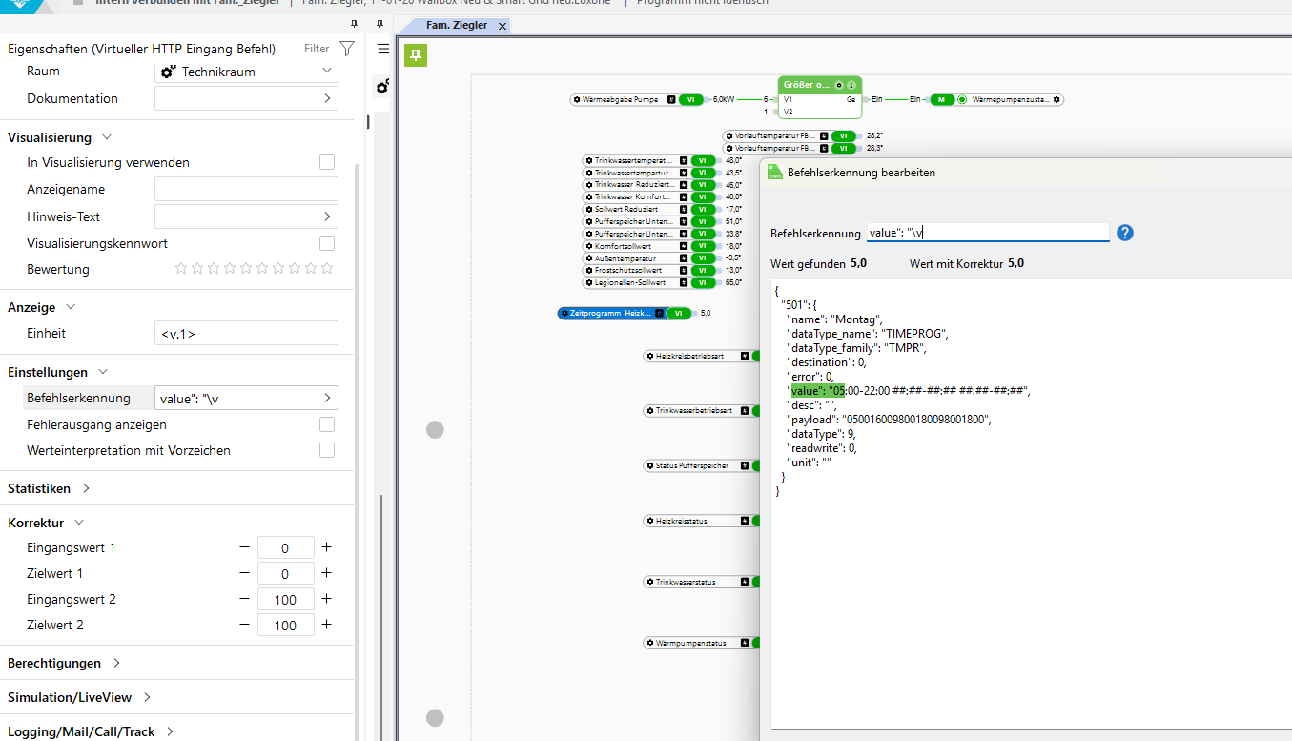
Task: Increase Eingangswert 1 with plus button
Action: tap(326, 547)
